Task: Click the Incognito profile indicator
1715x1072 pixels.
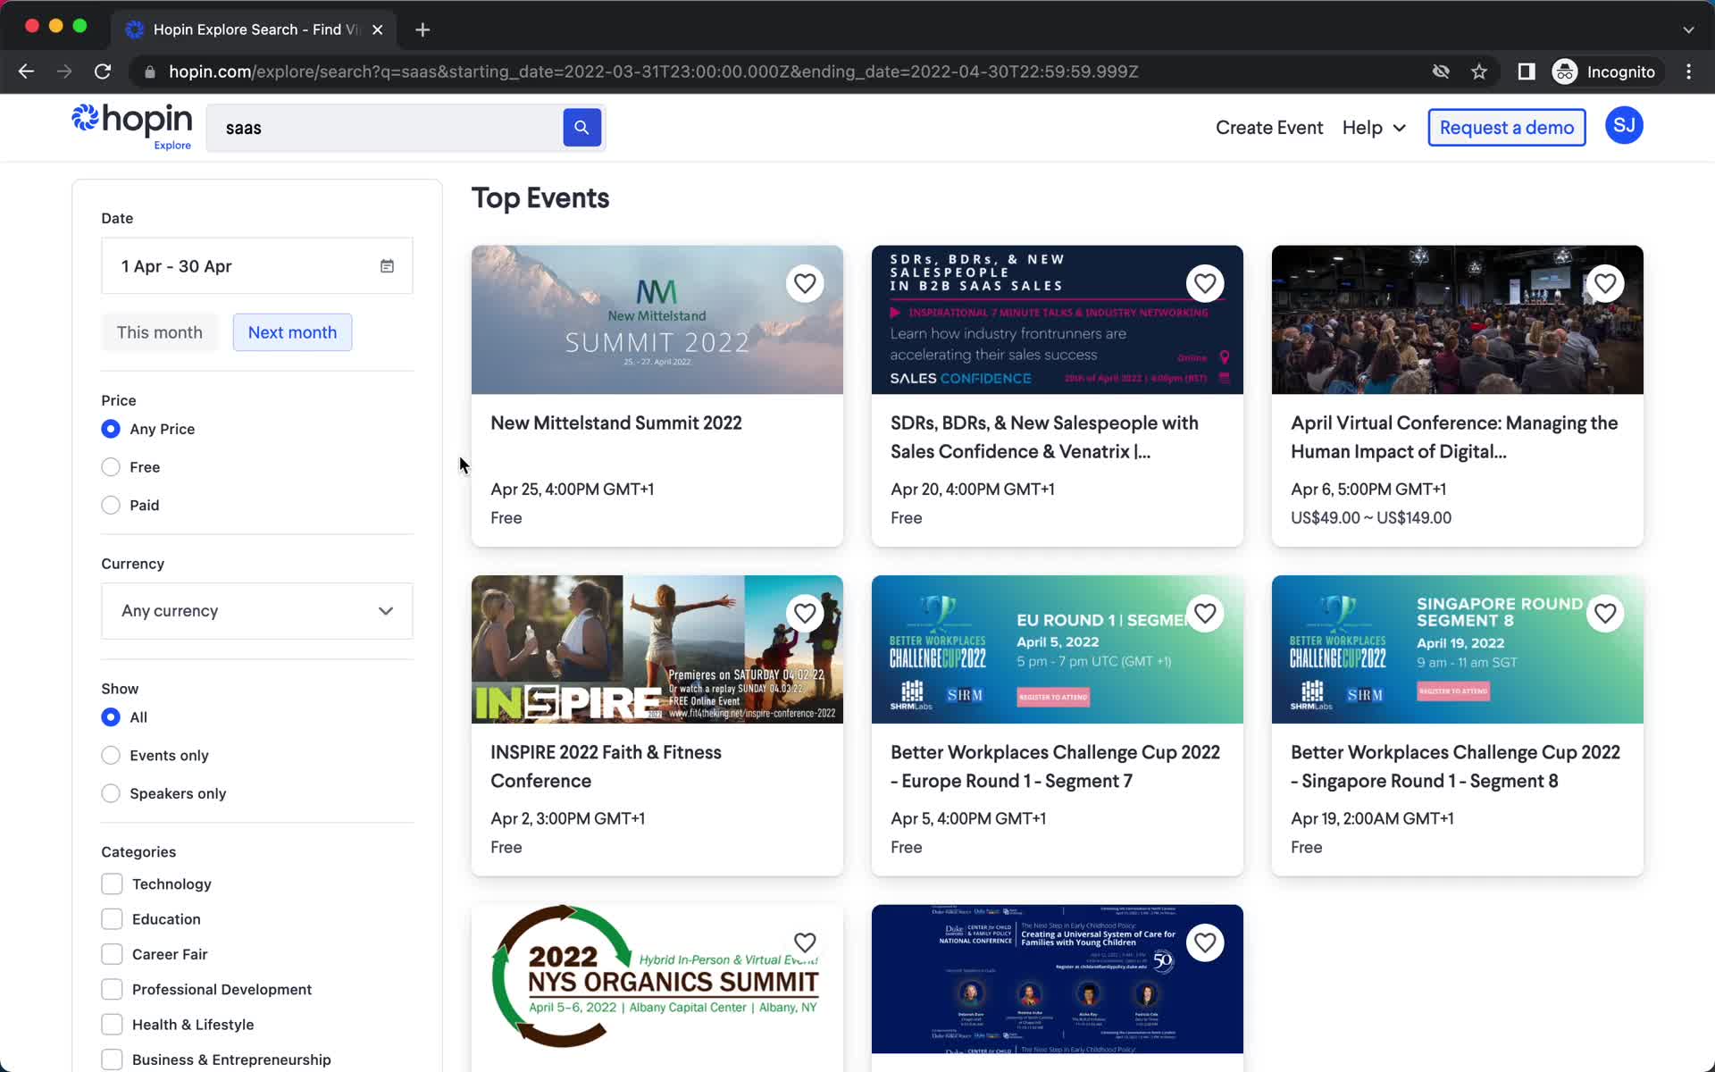Action: coord(1604,71)
